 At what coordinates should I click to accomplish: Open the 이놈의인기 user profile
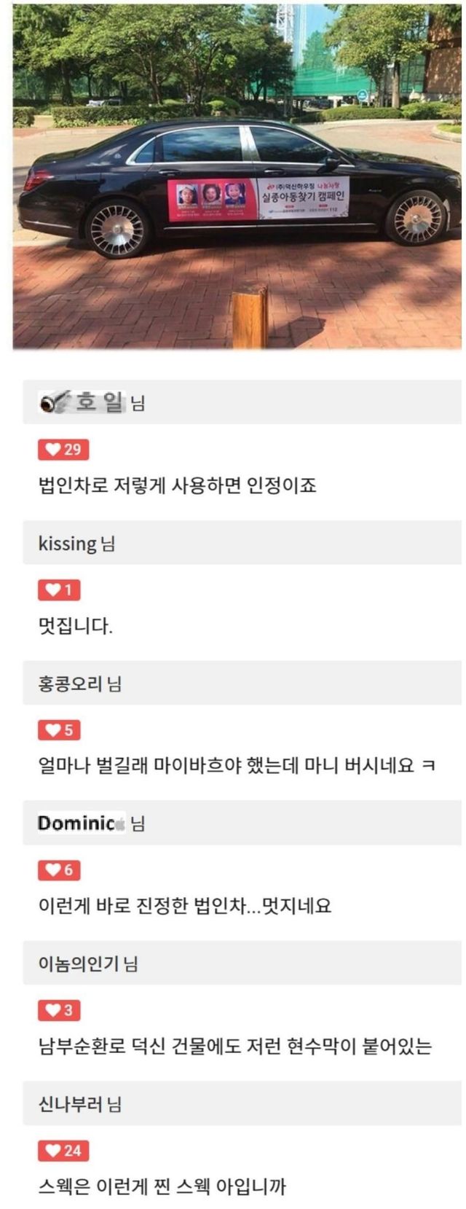pyautogui.click(x=79, y=964)
